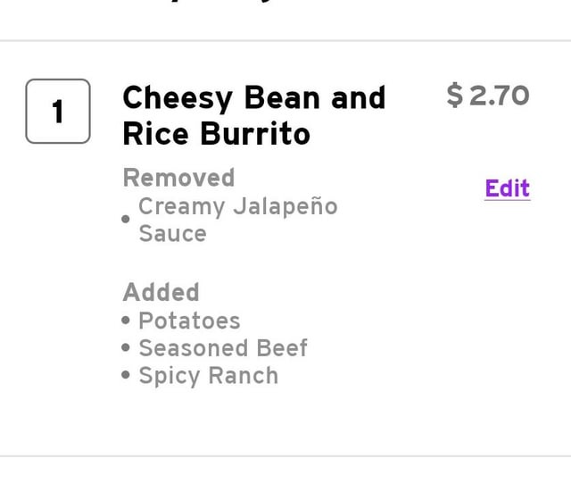
Task: Click the divider line below Spicy Ranch
Action: [x=285, y=456]
